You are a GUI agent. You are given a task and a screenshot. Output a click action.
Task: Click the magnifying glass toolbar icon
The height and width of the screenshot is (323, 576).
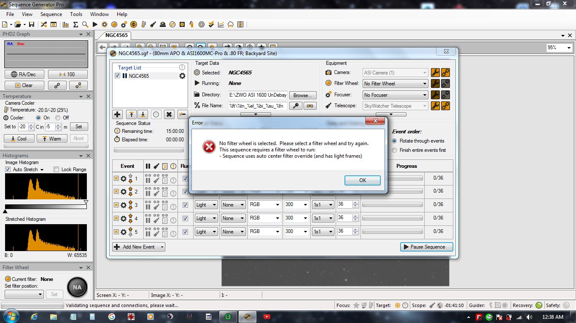pyautogui.click(x=85, y=24)
